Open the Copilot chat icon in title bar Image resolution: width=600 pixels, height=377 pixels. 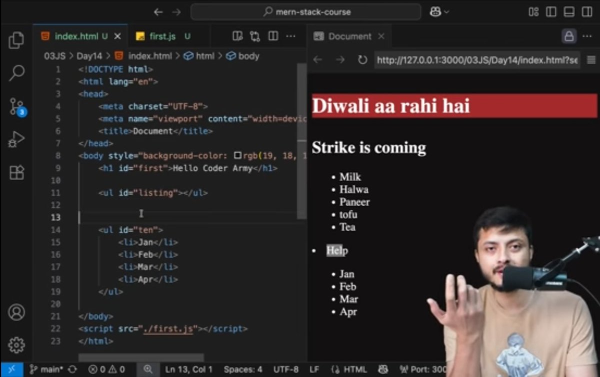click(x=435, y=11)
